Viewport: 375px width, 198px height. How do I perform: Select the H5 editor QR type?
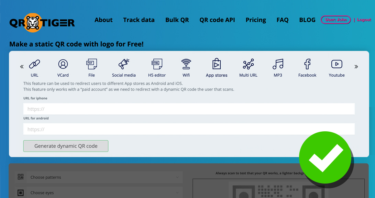(x=157, y=67)
